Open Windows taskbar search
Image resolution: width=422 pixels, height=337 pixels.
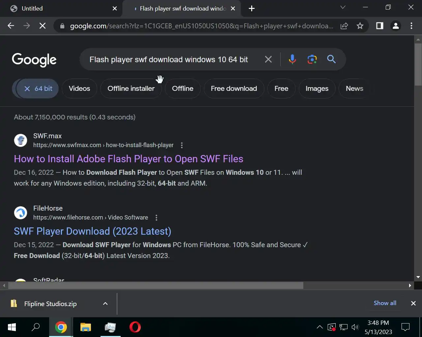[36, 327]
